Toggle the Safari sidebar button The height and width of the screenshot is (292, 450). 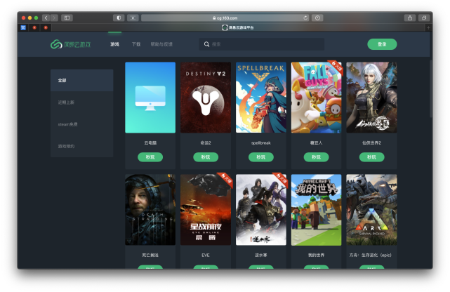point(67,18)
